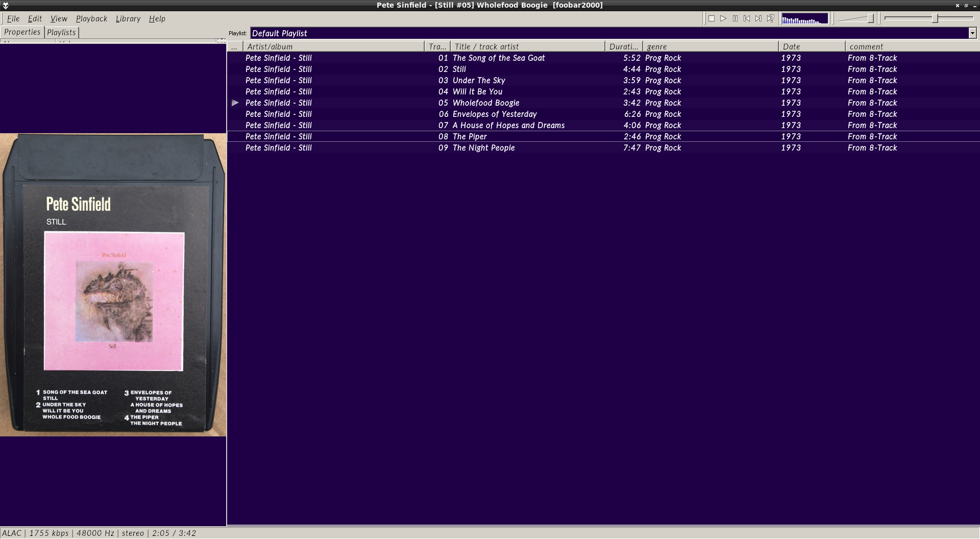This screenshot has height=539, width=980.
Task: Sort by Artist/album column header
Action: 334,46
